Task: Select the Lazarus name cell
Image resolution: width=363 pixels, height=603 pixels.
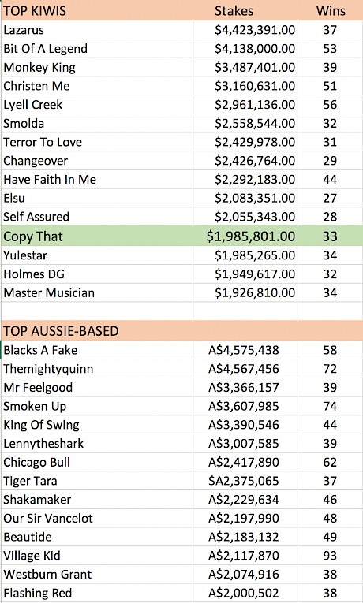Action: pos(96,30)
